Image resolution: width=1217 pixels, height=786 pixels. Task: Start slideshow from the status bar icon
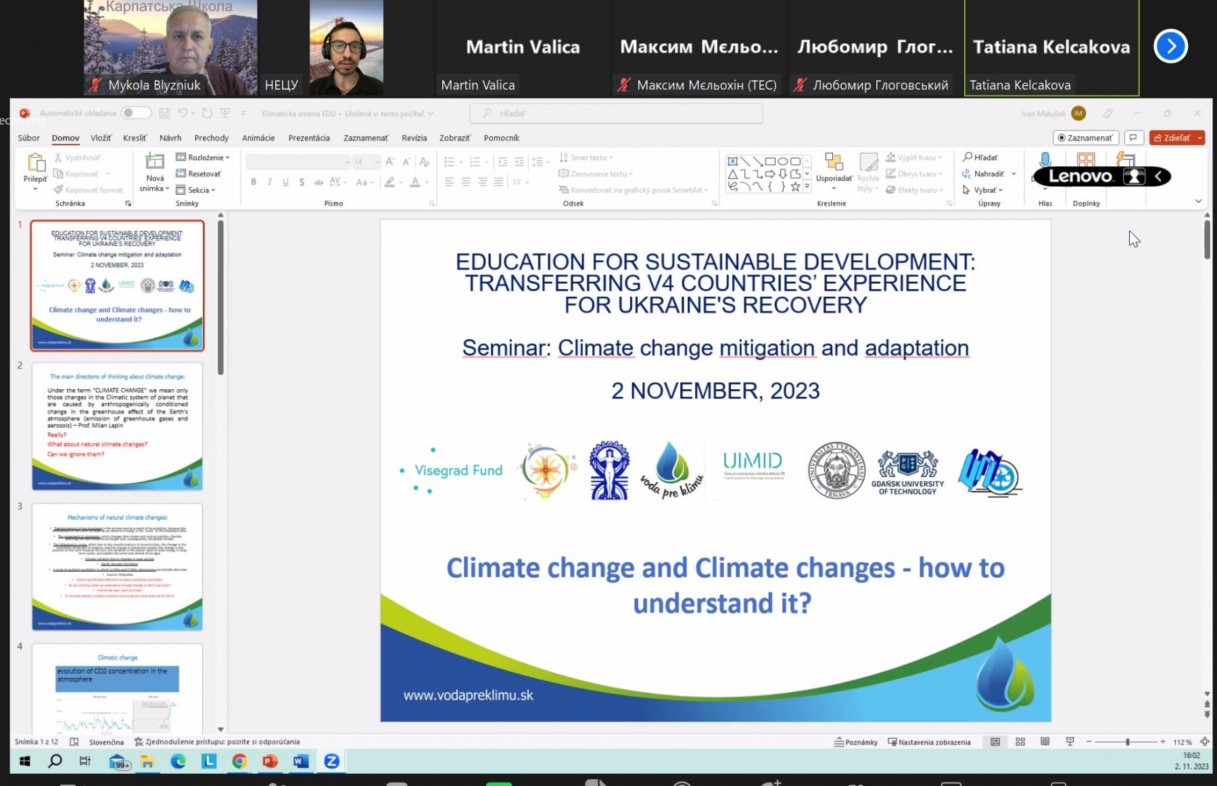tap(1070, 742)
